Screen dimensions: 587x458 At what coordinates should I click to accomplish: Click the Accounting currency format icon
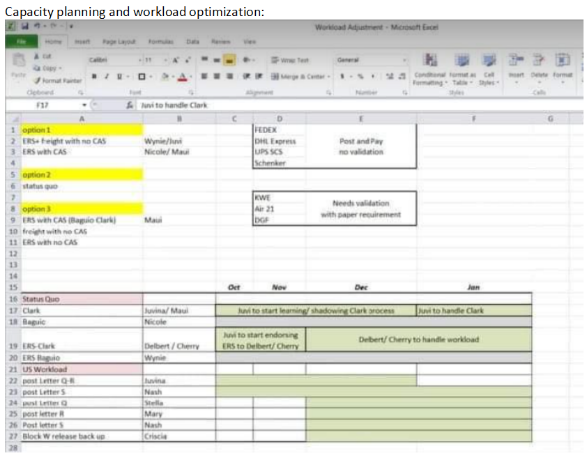click(342, 77)
